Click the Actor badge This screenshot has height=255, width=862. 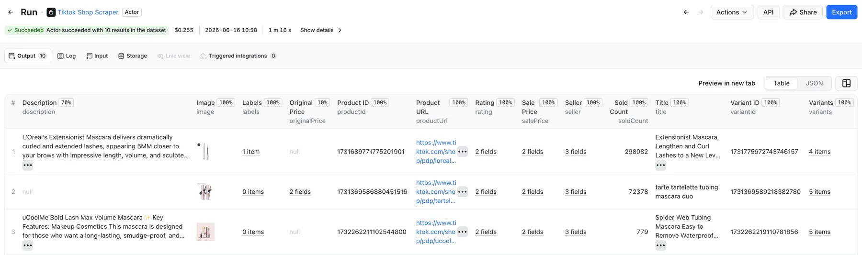tap(132, 12)
